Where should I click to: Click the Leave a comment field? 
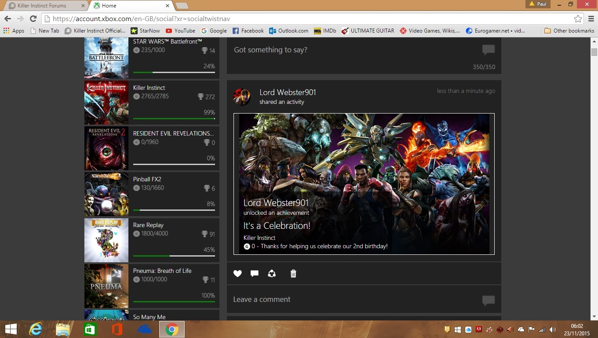pos(364,299)
